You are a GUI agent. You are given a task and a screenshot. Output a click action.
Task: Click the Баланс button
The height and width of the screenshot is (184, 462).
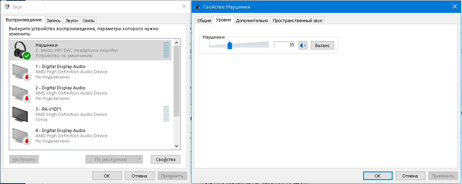click(x=322, y=45)
